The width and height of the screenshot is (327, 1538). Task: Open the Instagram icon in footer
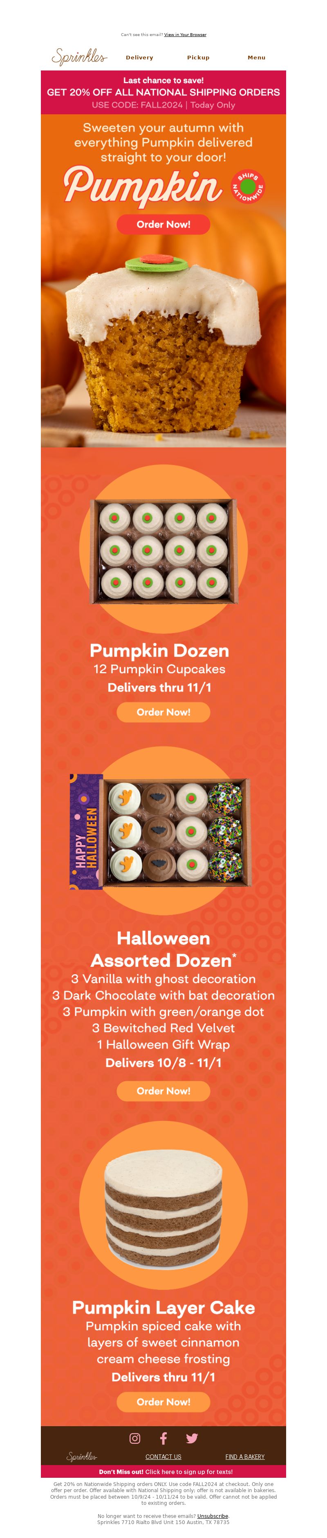click(134, 1438)
